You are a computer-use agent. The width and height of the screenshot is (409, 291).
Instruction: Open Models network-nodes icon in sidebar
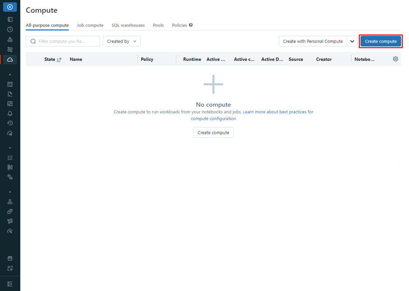10,221
